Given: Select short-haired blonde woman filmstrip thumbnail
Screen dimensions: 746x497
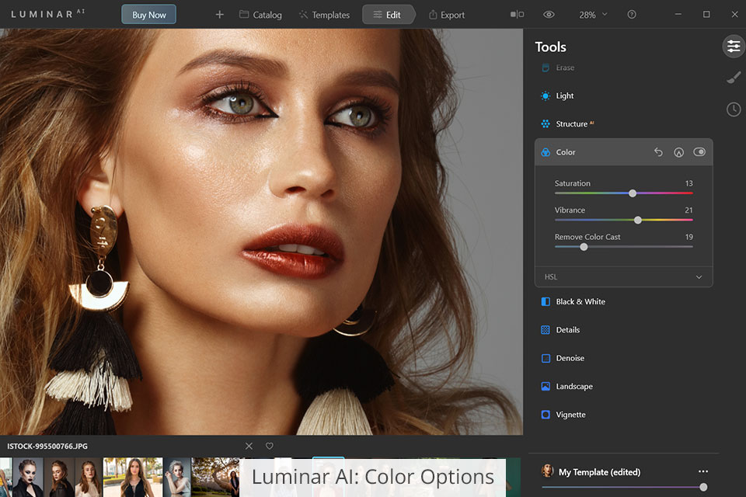Looking at the screenshot, I should tap(177, 478).
